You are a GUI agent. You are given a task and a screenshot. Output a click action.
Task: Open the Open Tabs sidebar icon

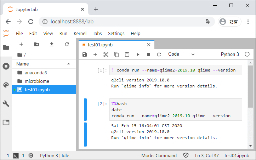tap(6, 122)
